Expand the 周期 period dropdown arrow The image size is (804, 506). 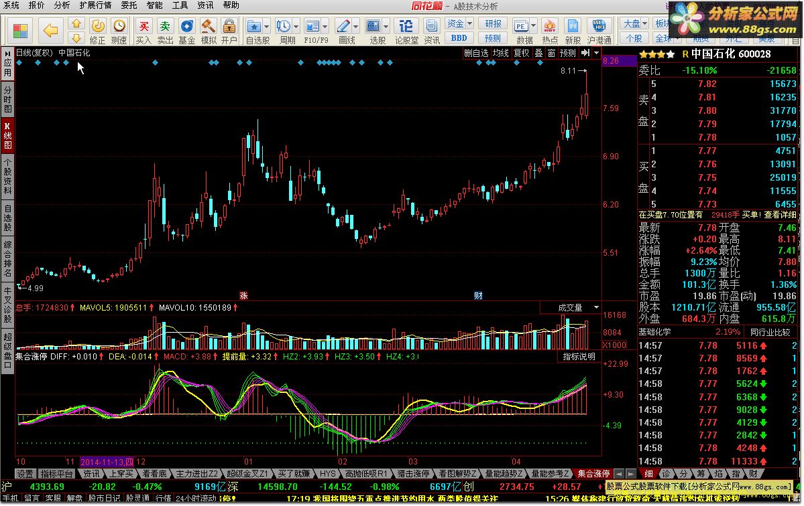[x=295, y=26]
